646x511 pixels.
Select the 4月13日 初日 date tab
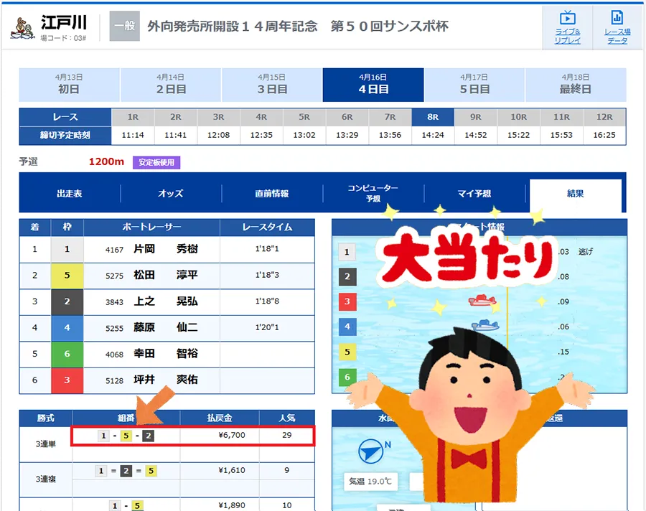point(69,85)
